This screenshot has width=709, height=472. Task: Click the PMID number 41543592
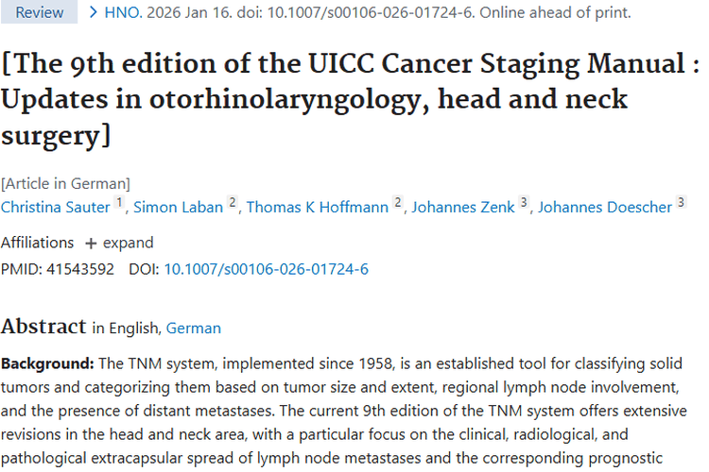[79, 269]
